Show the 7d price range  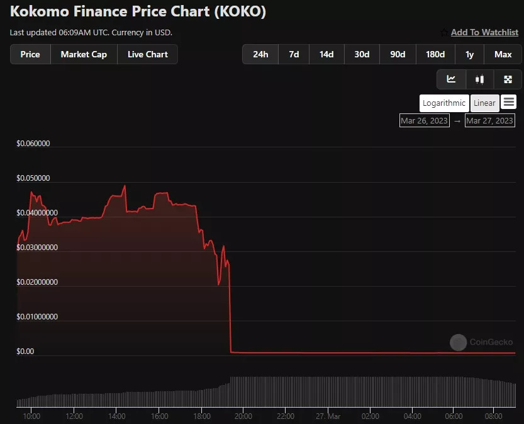(294, 54)
